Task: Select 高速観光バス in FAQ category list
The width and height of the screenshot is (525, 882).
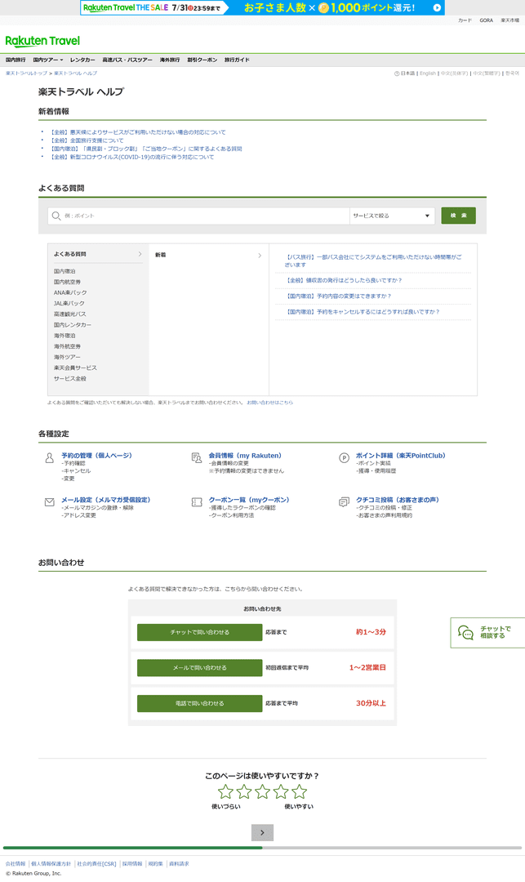Action: (x=69, y=314)
